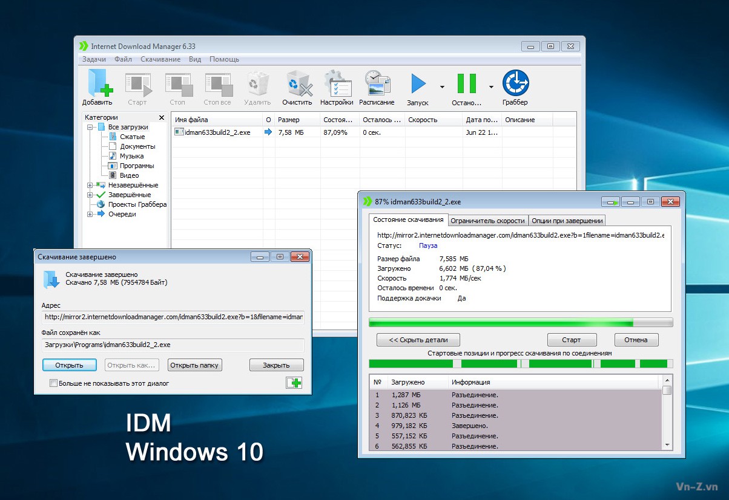The image size is (729, 500).
Task: Open the Скачивание menu
Action: 160,59
